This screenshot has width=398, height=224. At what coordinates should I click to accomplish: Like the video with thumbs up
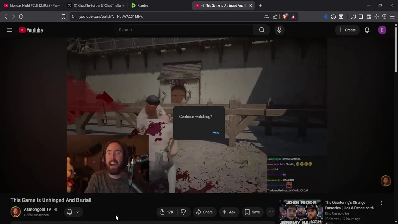click(166, 212)
